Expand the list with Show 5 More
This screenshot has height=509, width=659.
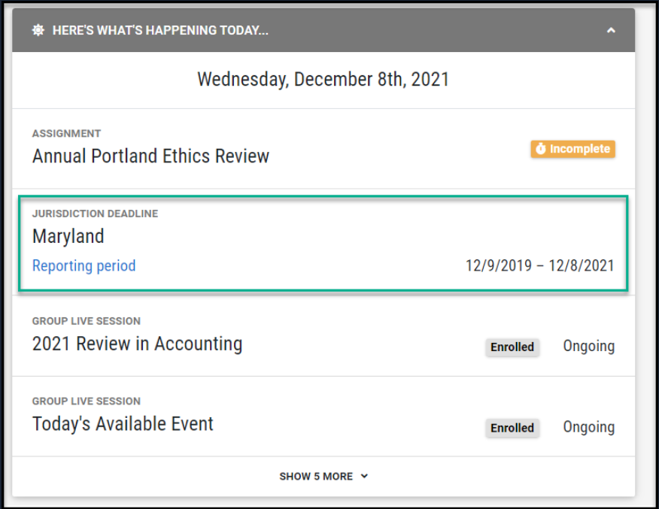(323, 476)
